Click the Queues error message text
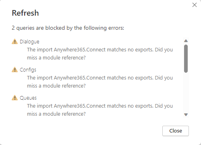Image resolution: width=201 pixels, height=145 pixels. pos(100,110)
